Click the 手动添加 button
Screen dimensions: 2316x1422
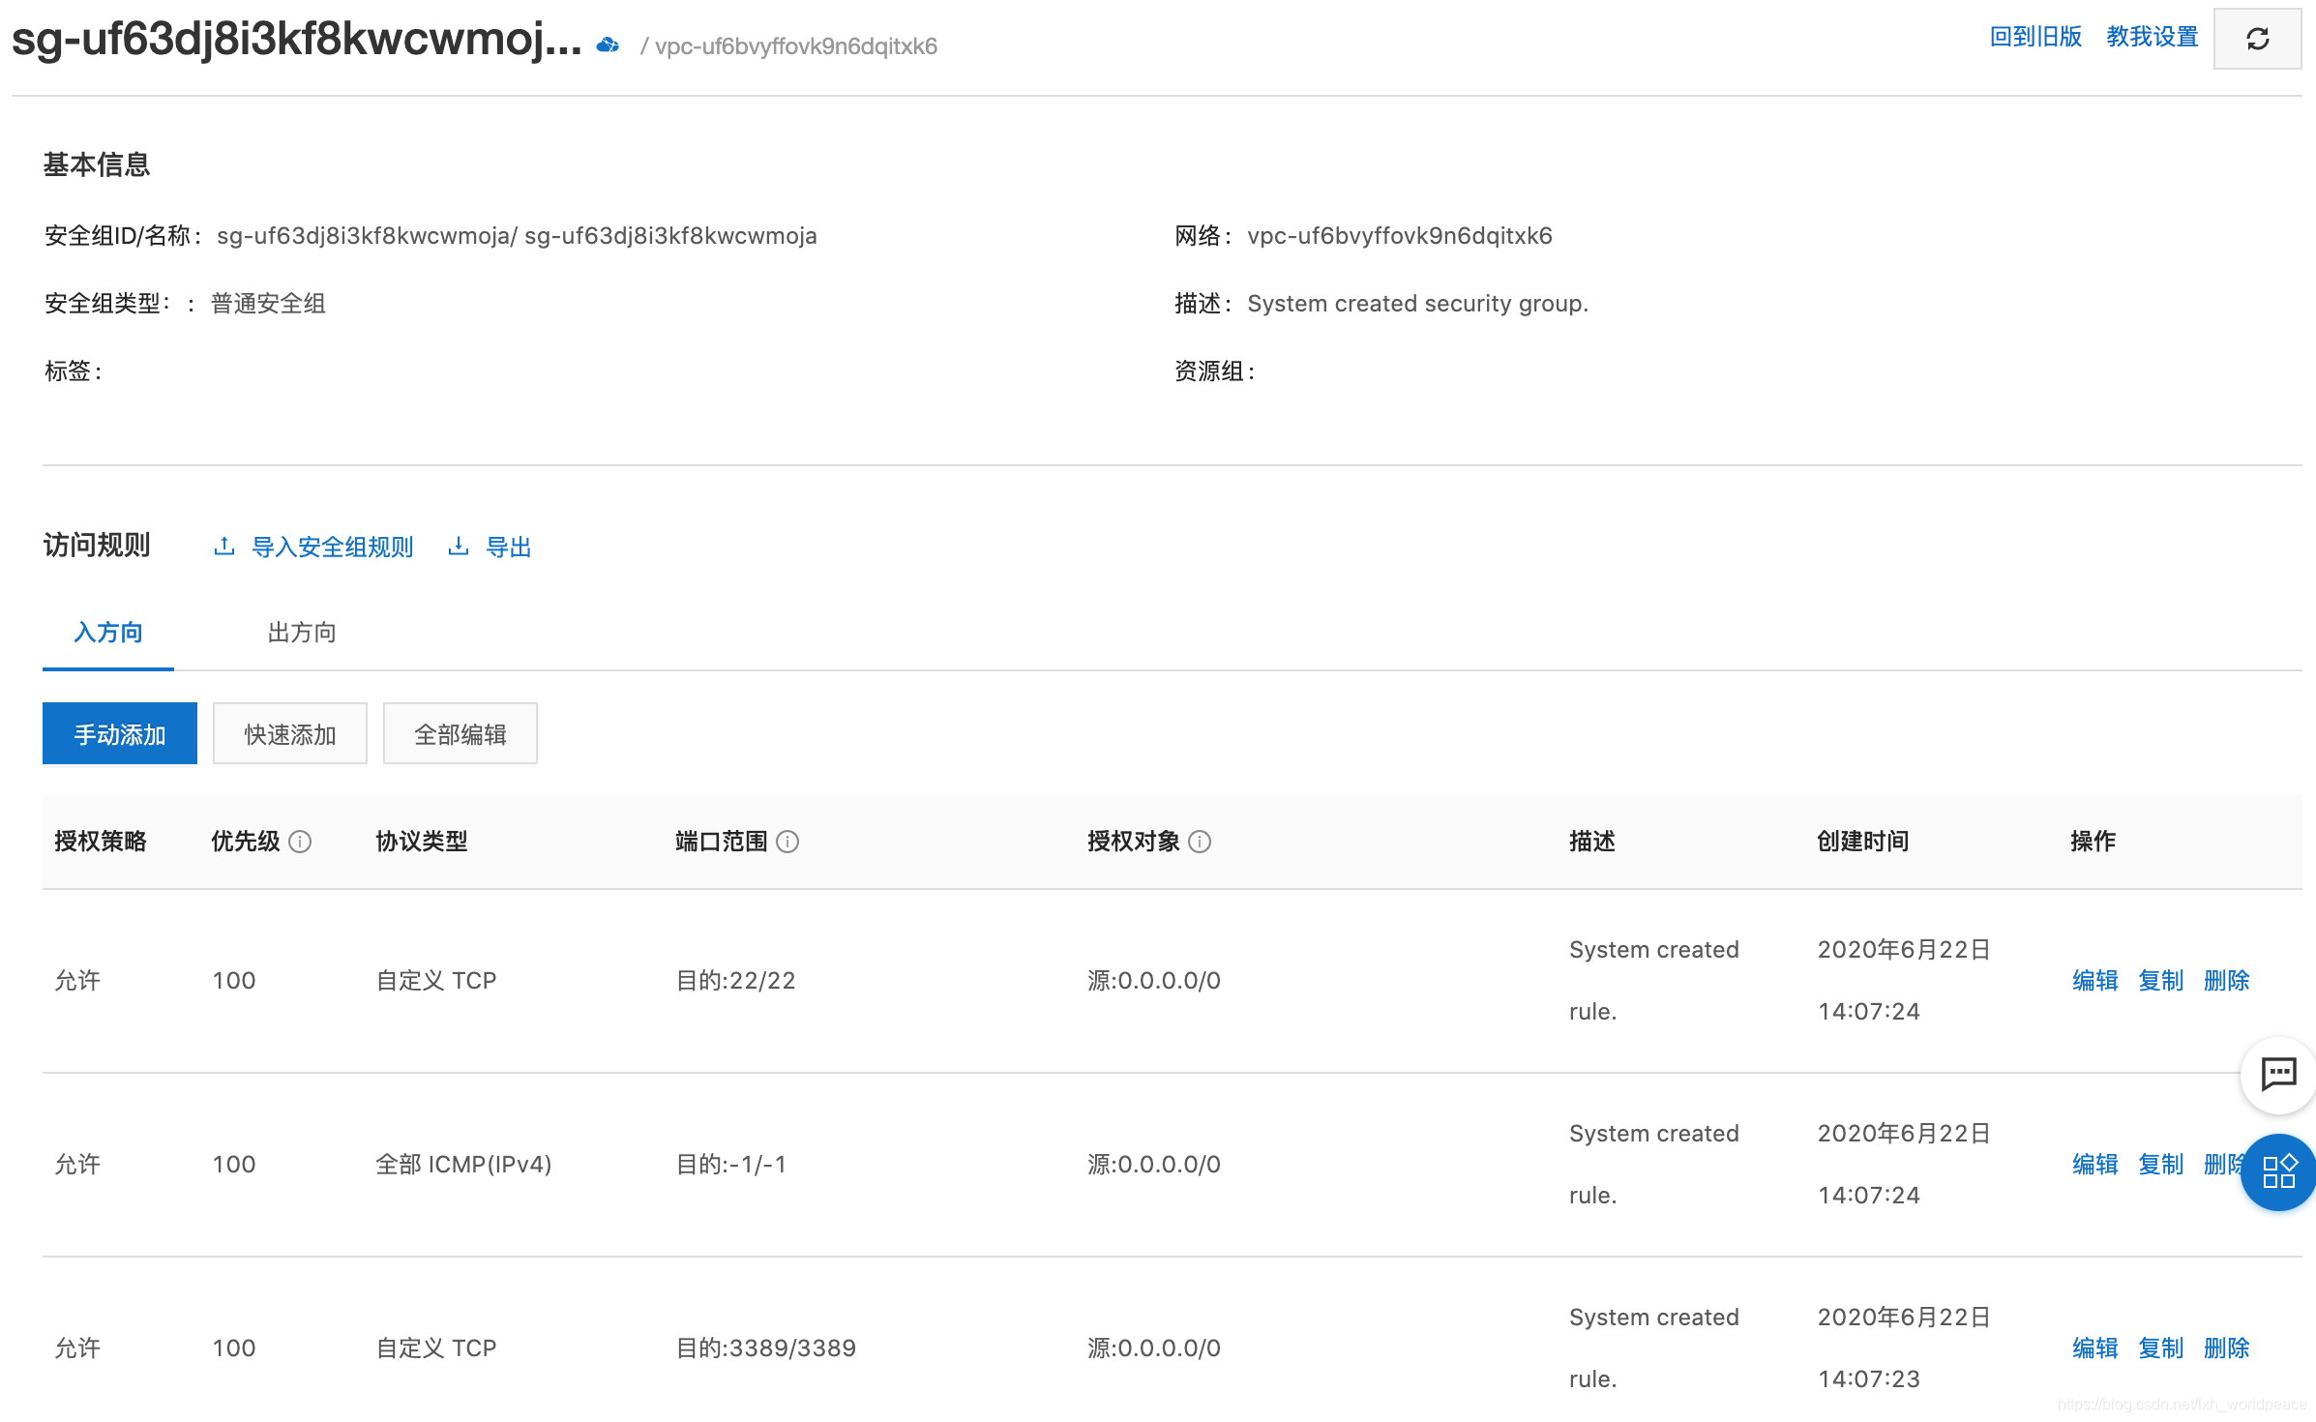click(119, 733)
